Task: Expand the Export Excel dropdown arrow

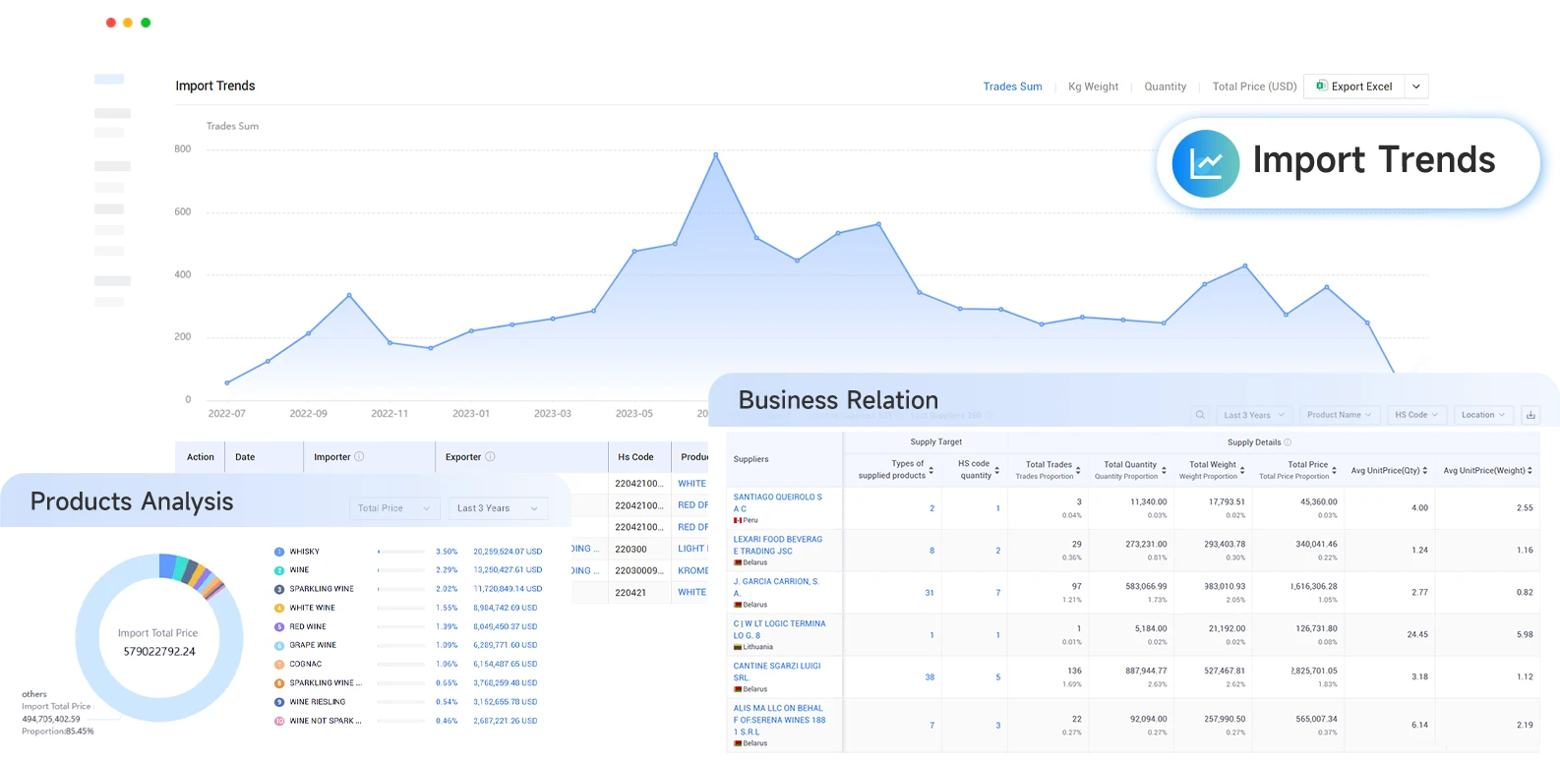Action: pyautogui.click(x=1416, y=87)
